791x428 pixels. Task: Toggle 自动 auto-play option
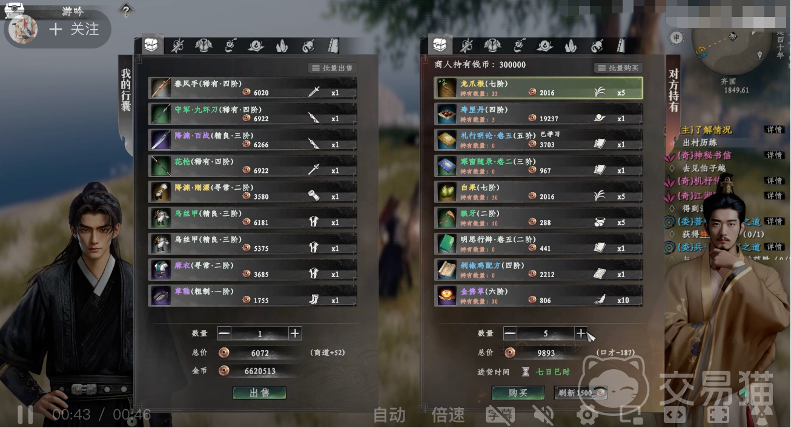[389, 415]
